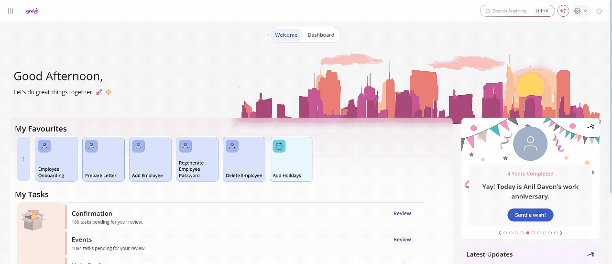
Task: Open Regenerate Employee Password favourite tile
Action: point(197,159)
